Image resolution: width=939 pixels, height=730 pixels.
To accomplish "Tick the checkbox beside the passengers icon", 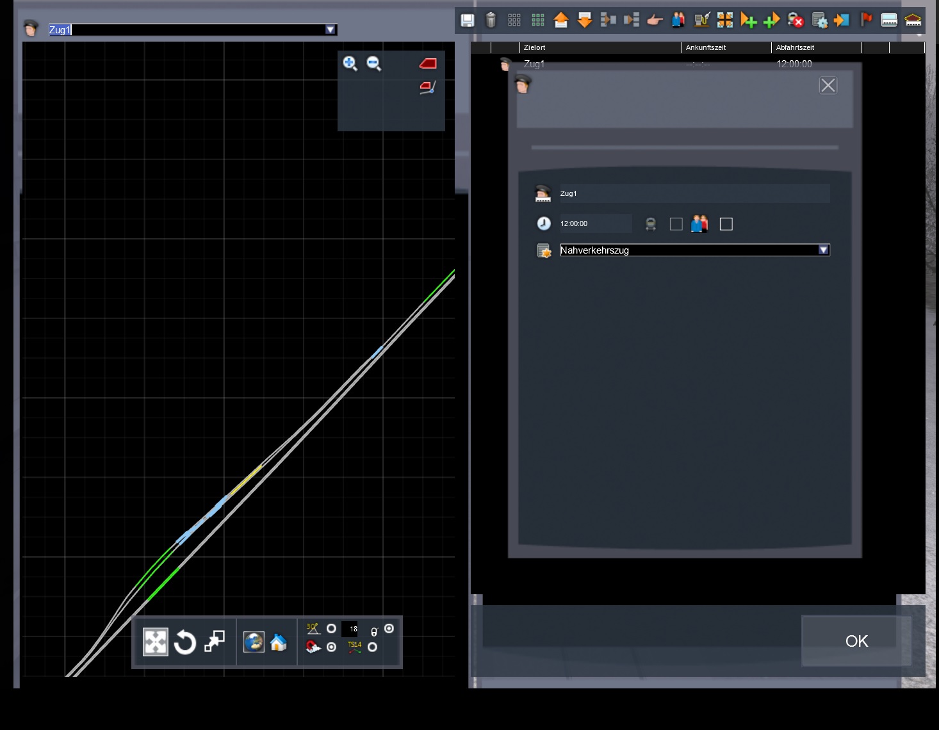I will (x=726, y=224).
